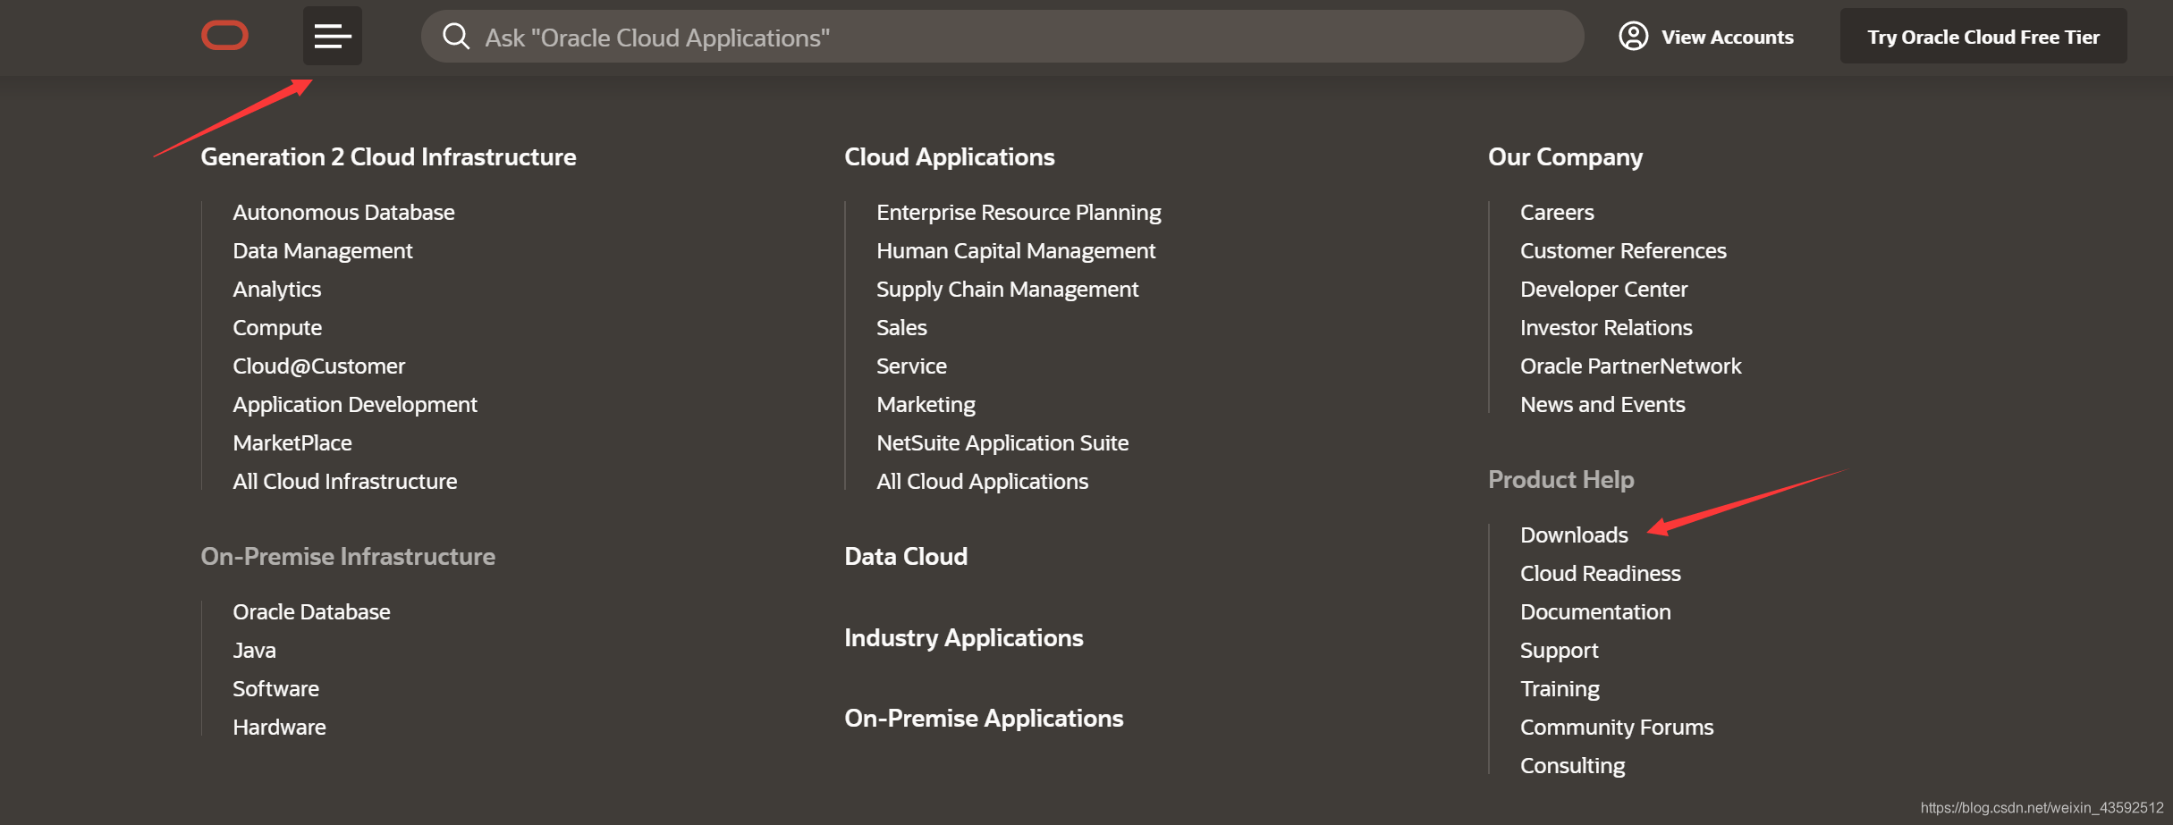Open Supply Chain Management
The image size is (2173, 825).
click(x=1007, y=289)
